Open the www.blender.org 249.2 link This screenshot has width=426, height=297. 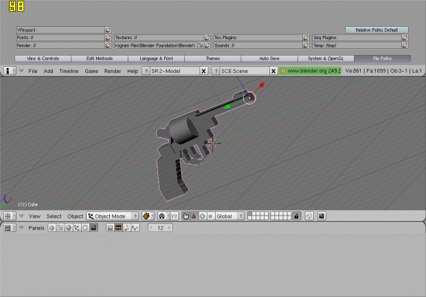tap(310, 71)
